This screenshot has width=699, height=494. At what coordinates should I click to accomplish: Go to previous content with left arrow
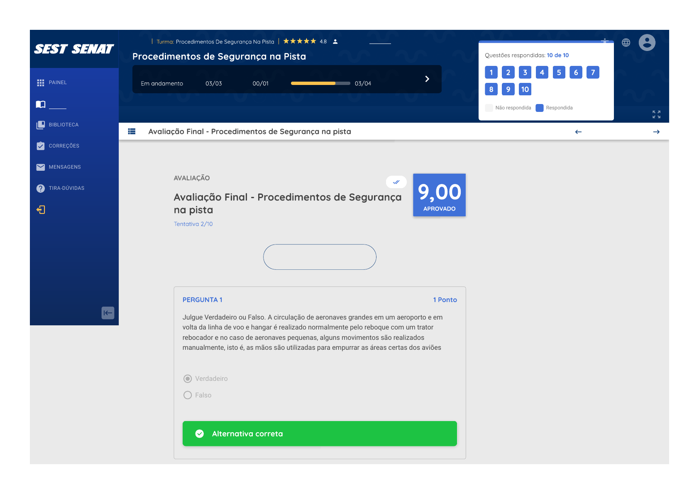[x=578, y=132]
